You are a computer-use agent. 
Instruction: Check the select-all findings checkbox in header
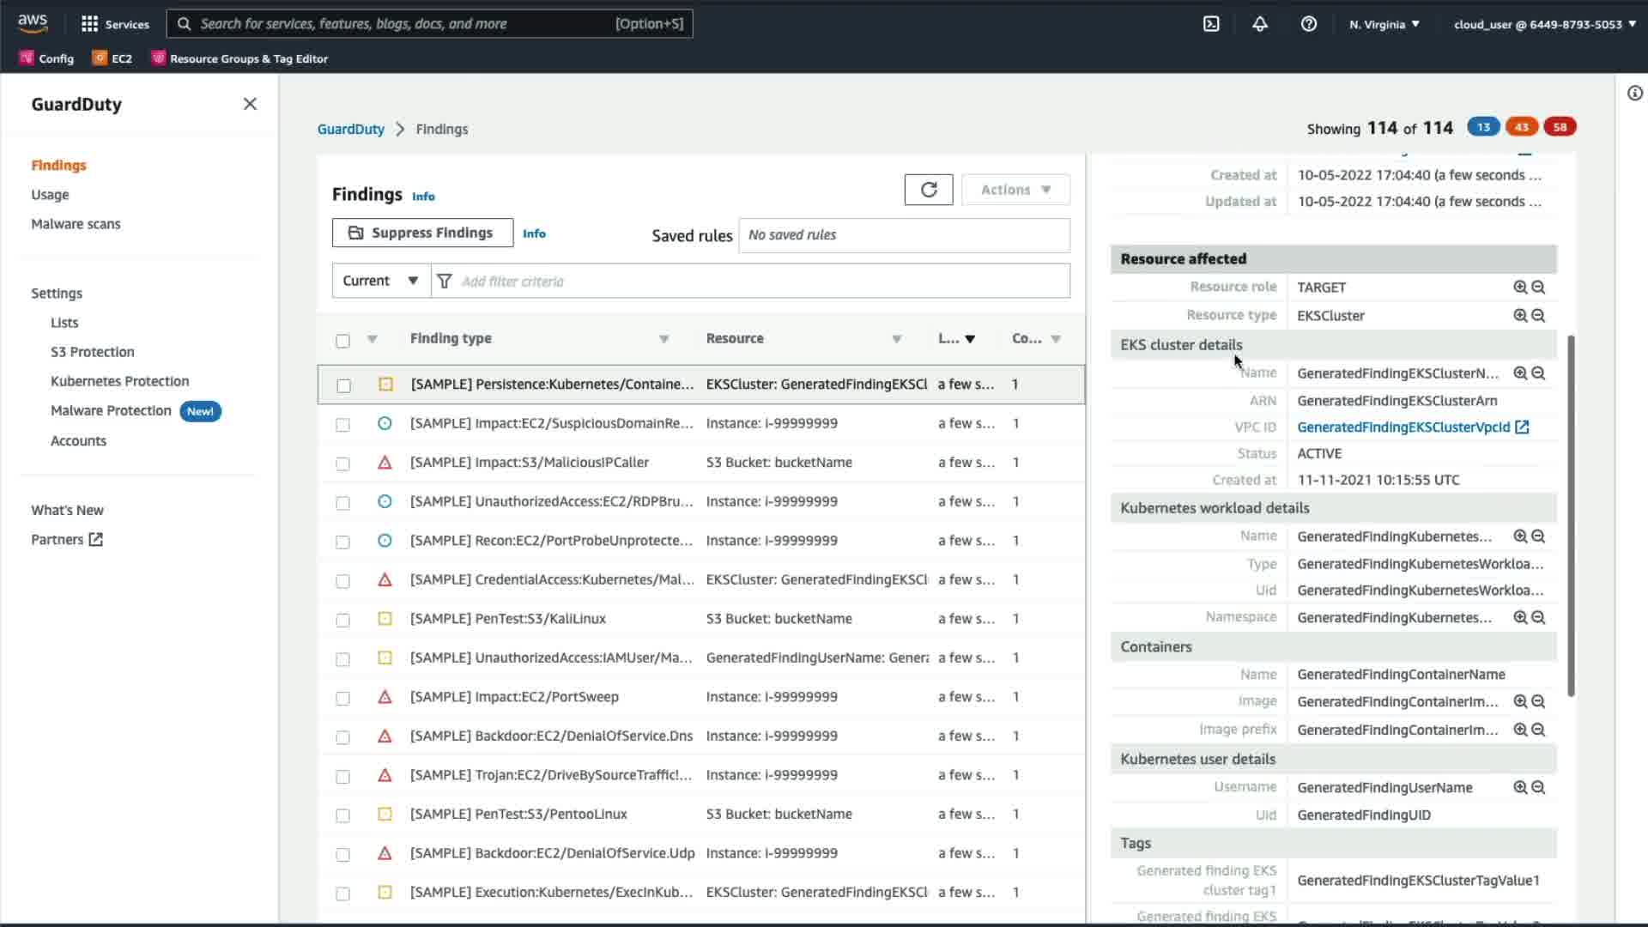click(x=342, y=341)
